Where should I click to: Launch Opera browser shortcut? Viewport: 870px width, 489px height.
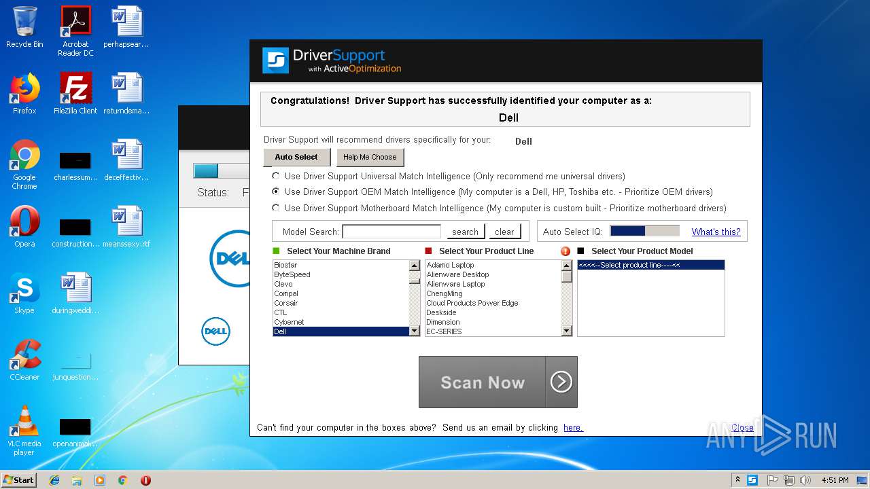coord(24,226)
